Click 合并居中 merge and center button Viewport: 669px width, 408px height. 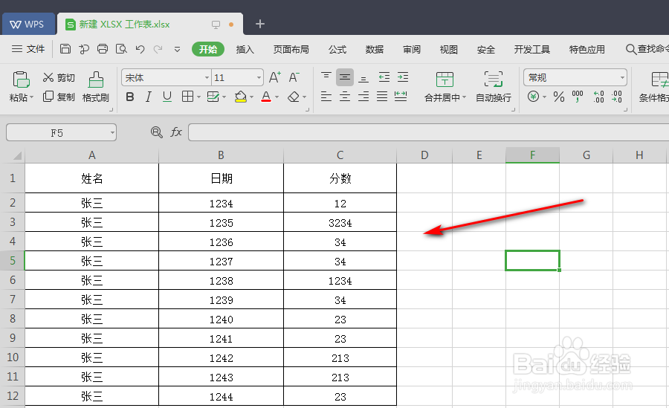pos(445,87)
